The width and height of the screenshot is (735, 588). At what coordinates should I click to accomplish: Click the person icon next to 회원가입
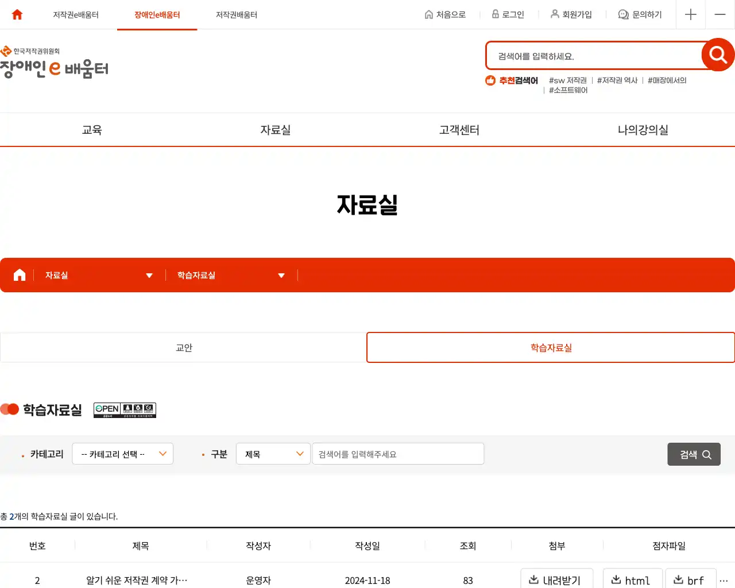tap(554, 14)
